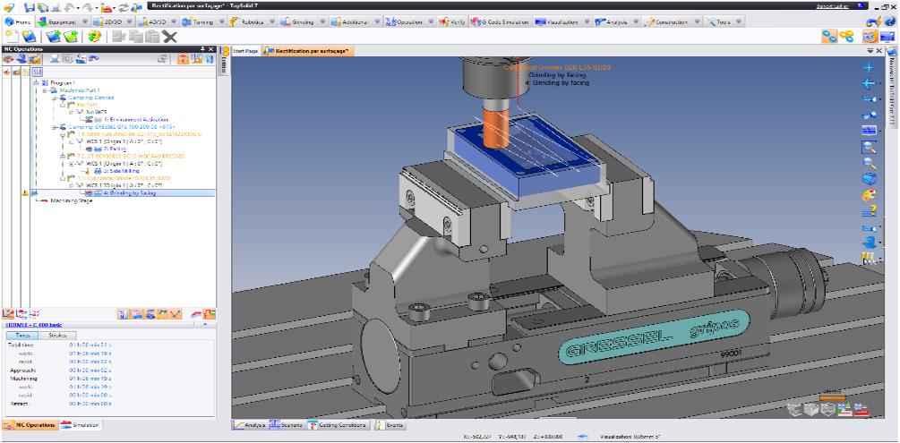Pin the NC Operations panel

[202, 49]
